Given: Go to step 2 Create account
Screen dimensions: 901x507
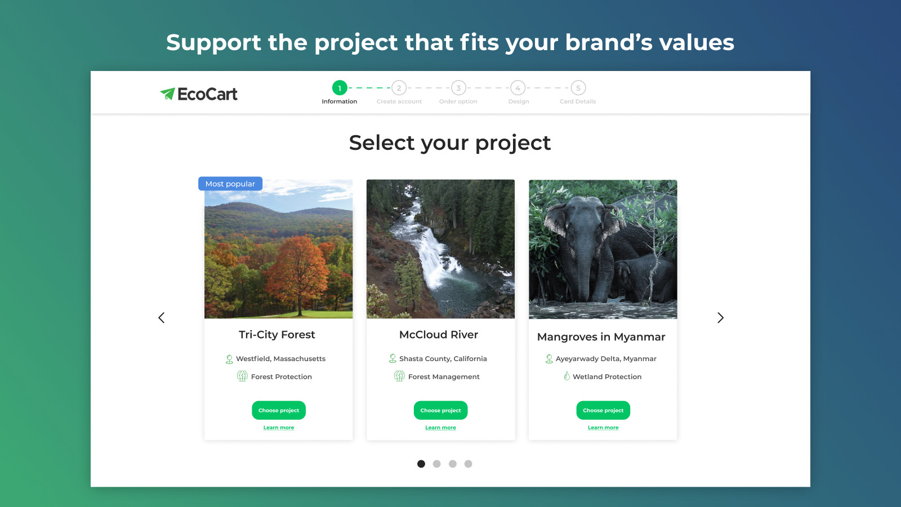Looking at the screenshot, I should (x=399, y=88).
